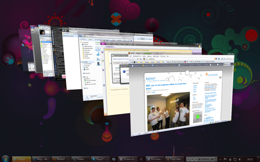Click the Firefox search box in toolbar

(x=229, y=59)
